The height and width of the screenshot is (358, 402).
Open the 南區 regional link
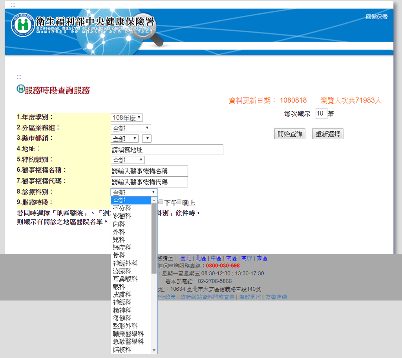click(232, 258)
